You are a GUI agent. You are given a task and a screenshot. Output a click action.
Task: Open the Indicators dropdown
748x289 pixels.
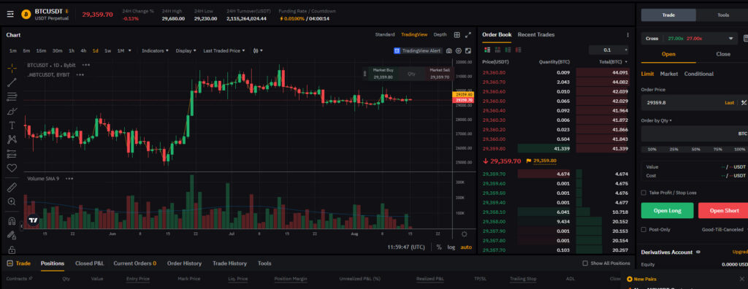155,50
